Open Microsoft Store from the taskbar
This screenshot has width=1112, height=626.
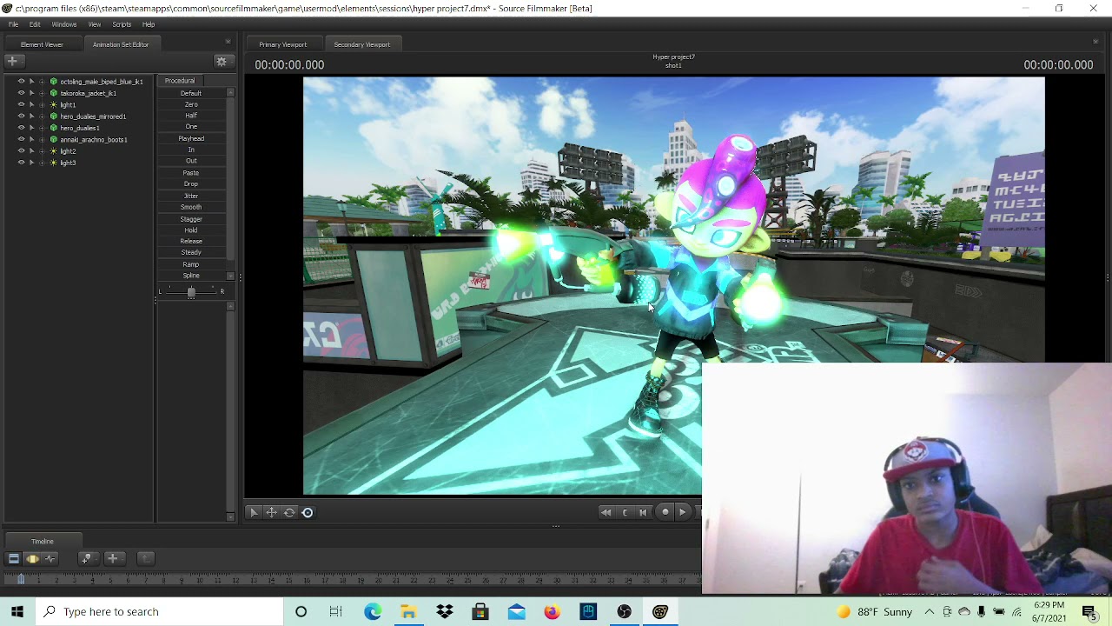(480, 612)
